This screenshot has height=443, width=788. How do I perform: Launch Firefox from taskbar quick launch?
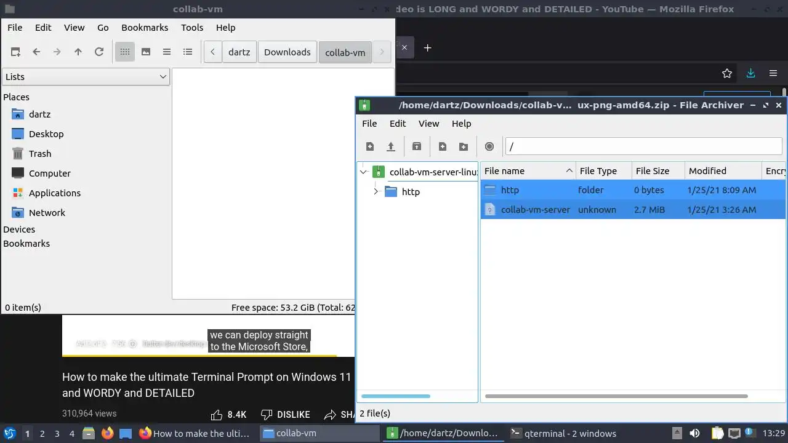[108, 433]
